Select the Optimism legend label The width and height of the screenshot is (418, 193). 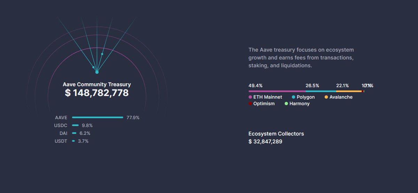[264, 104]
